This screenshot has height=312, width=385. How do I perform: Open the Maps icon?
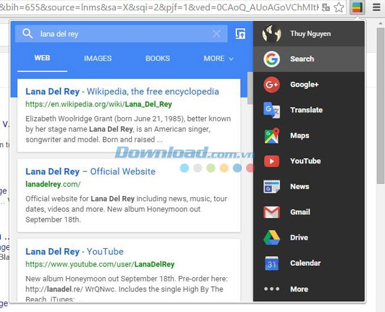[x=271, y=136]
